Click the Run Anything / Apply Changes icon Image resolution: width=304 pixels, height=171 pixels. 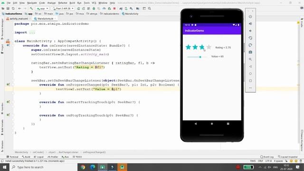78,9
